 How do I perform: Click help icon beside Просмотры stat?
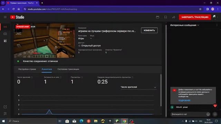coord(82,77)
